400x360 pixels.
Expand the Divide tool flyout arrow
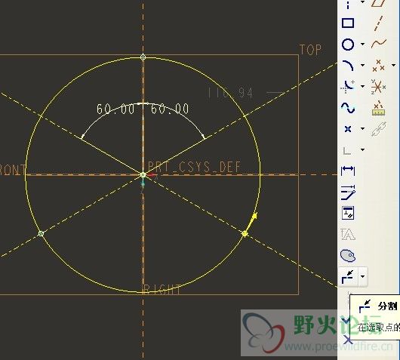click(363, 276)
